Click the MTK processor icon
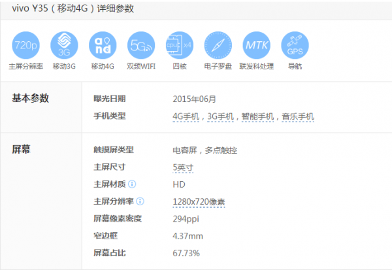Viewport: 392px width, 270px height. [x=257, y=45]
